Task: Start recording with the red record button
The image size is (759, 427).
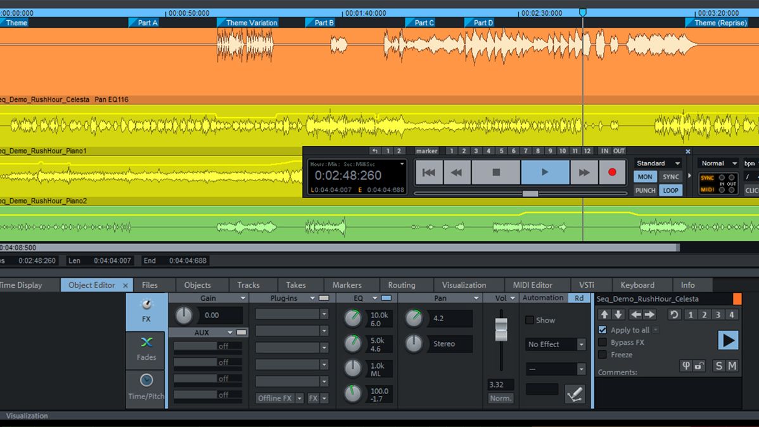Action: coord(612,172)
